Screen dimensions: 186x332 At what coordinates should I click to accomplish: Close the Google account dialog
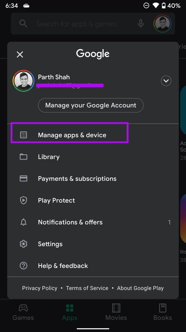pos(20,54)
